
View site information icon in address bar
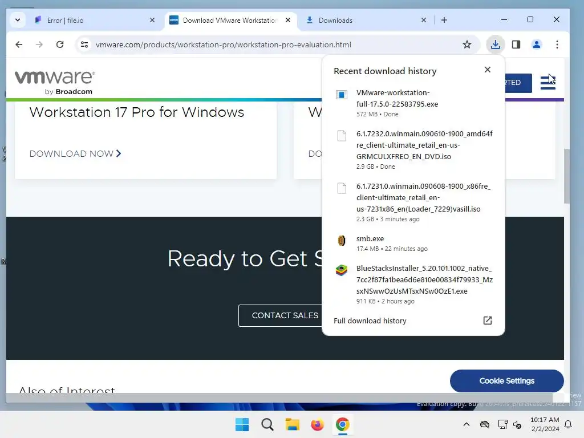(x=84, y=44)
